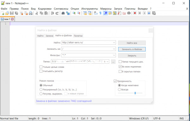Screen dimensions: 190x121
Task: Open the Кодировки menu
Action: coord(45,9)
